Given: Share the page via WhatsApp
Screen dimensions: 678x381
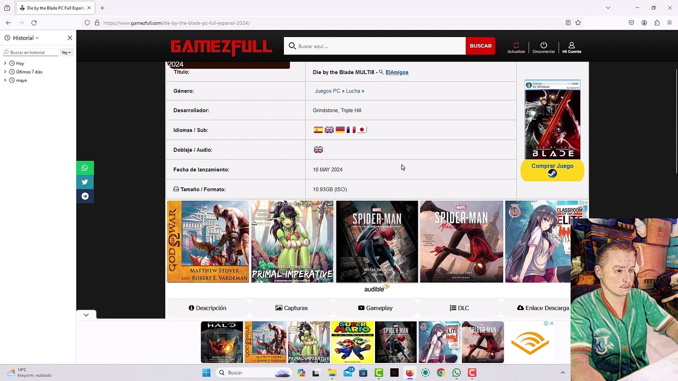Looking at the screenshot, I should (x=85, y=168).
